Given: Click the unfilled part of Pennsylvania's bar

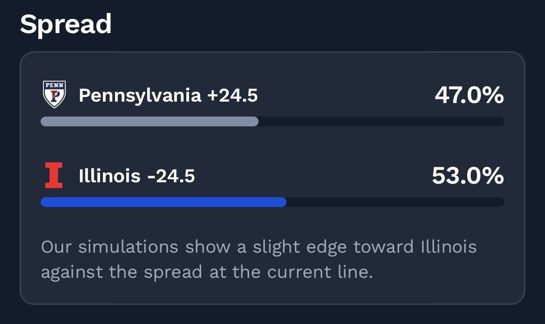Looking at the screenshot, I should pyautogui.click(x=381, y=122).
